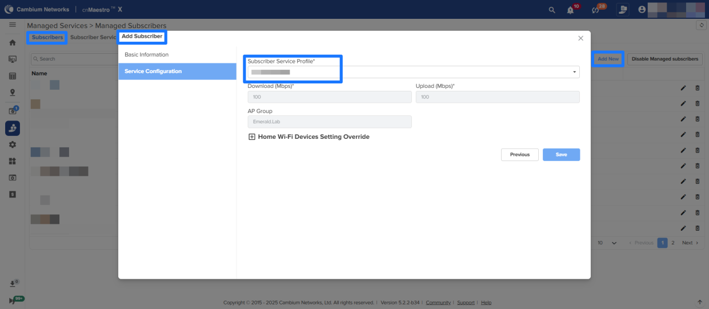
Task: Click the managed services icon in header
Action: click(622, 10)
